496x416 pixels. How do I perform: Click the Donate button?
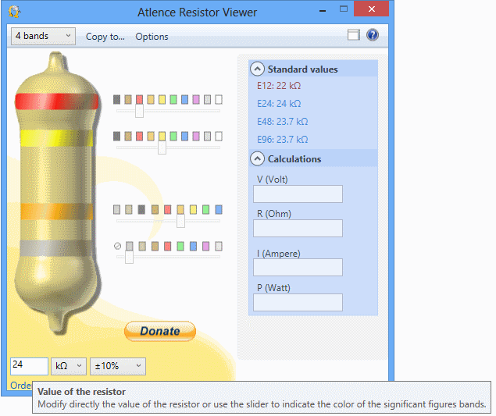pos(160,331)
